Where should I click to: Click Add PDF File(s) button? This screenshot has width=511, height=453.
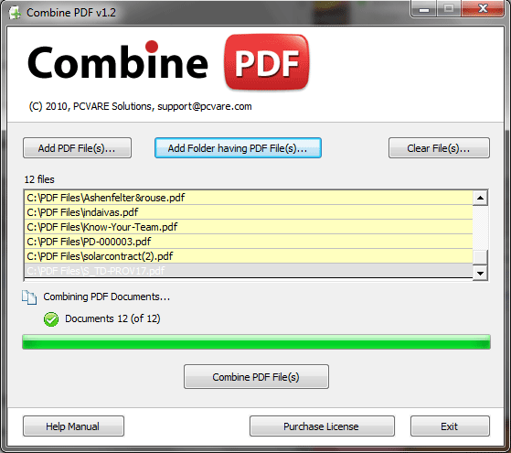pos(77,148)
